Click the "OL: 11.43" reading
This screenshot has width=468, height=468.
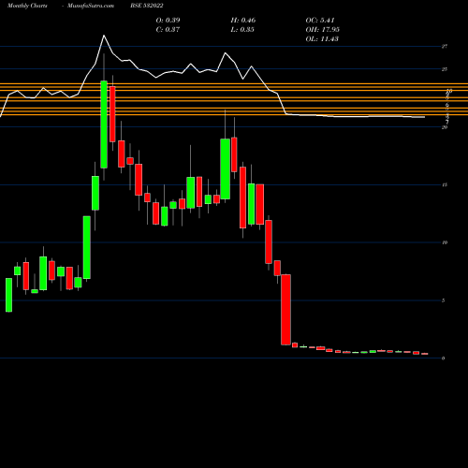(x=322, y=38)
